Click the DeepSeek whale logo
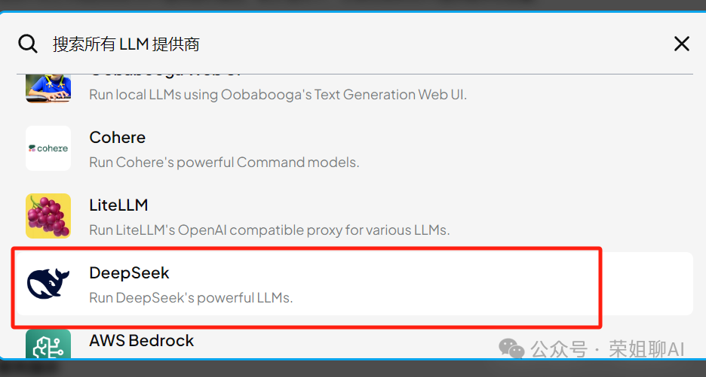 click(x=48, y=284)
